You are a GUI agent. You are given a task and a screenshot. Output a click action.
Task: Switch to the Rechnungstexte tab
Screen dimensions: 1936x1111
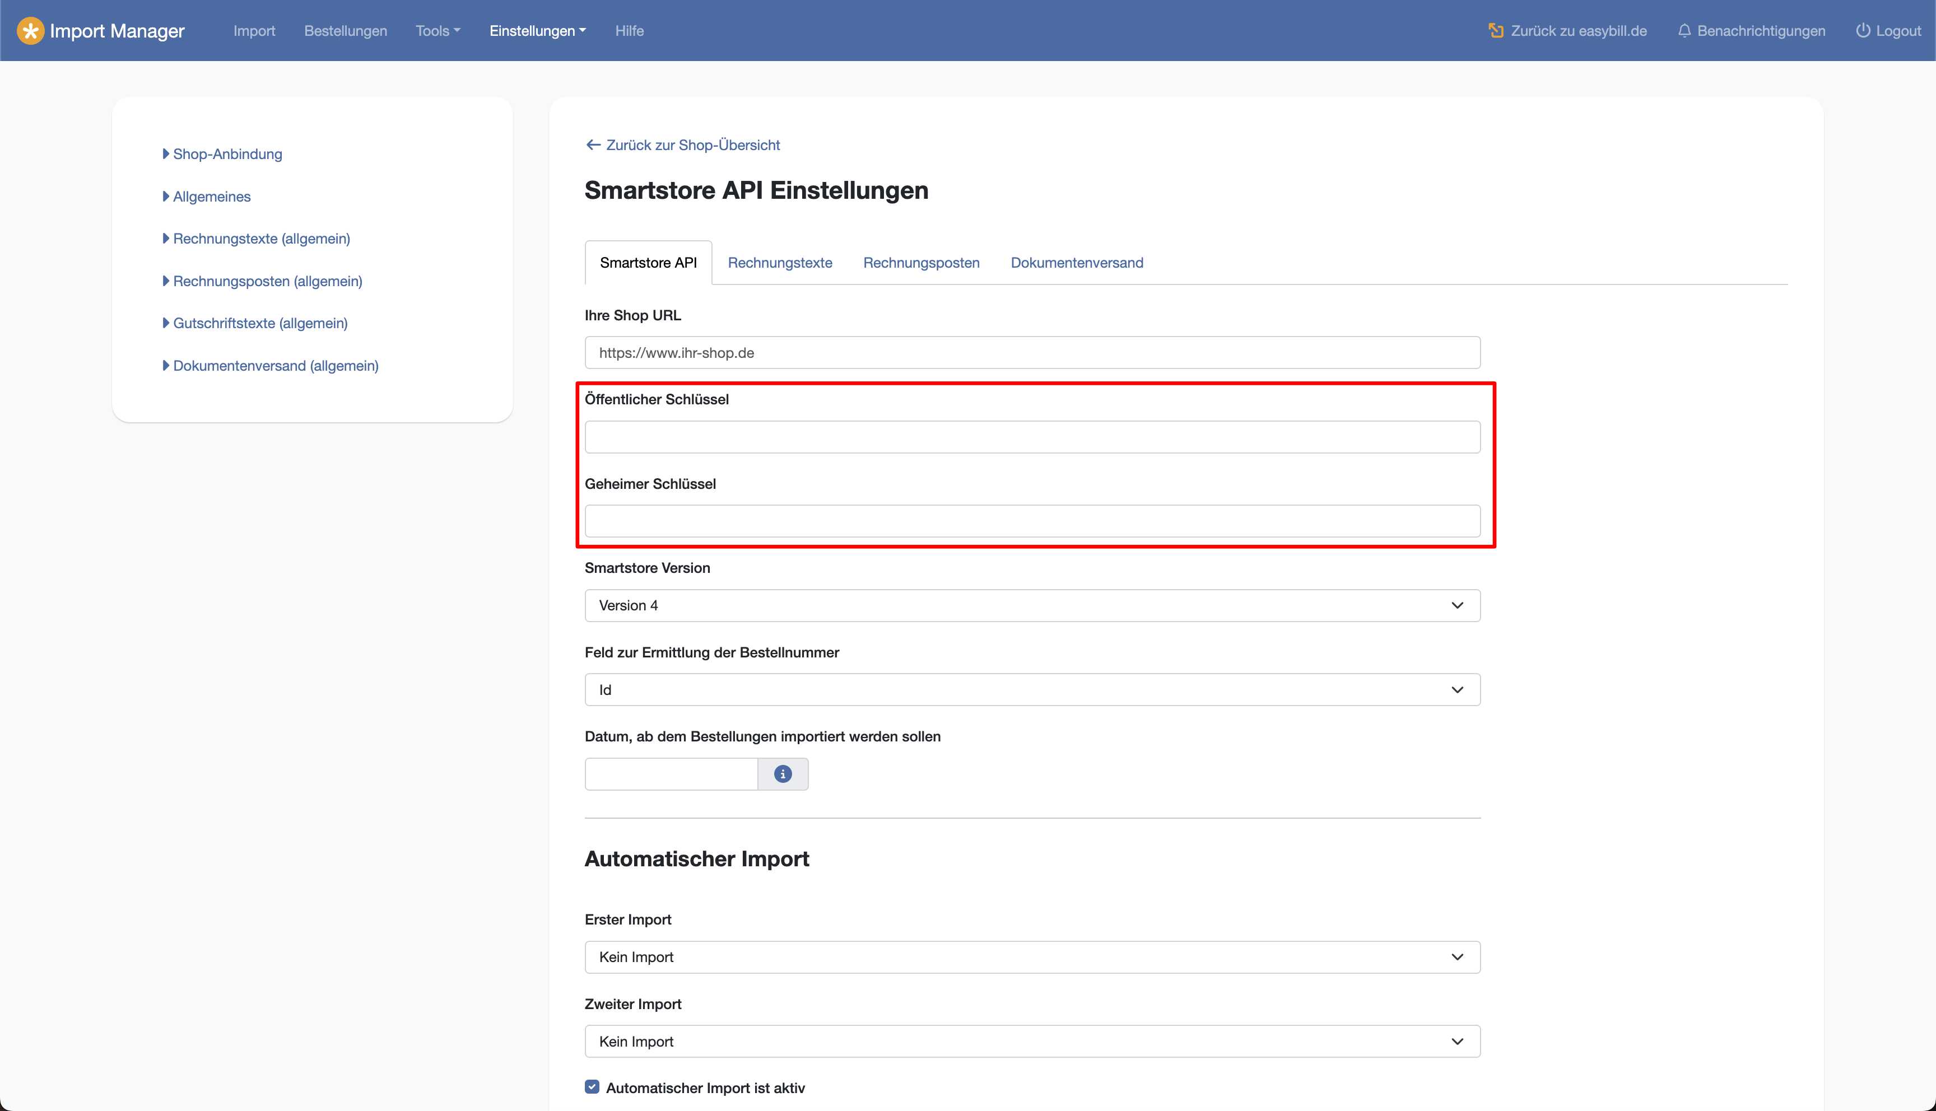[x=779, y=263]
